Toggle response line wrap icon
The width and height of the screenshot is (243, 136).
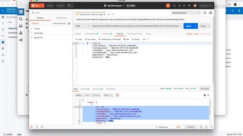pos(117,95)
